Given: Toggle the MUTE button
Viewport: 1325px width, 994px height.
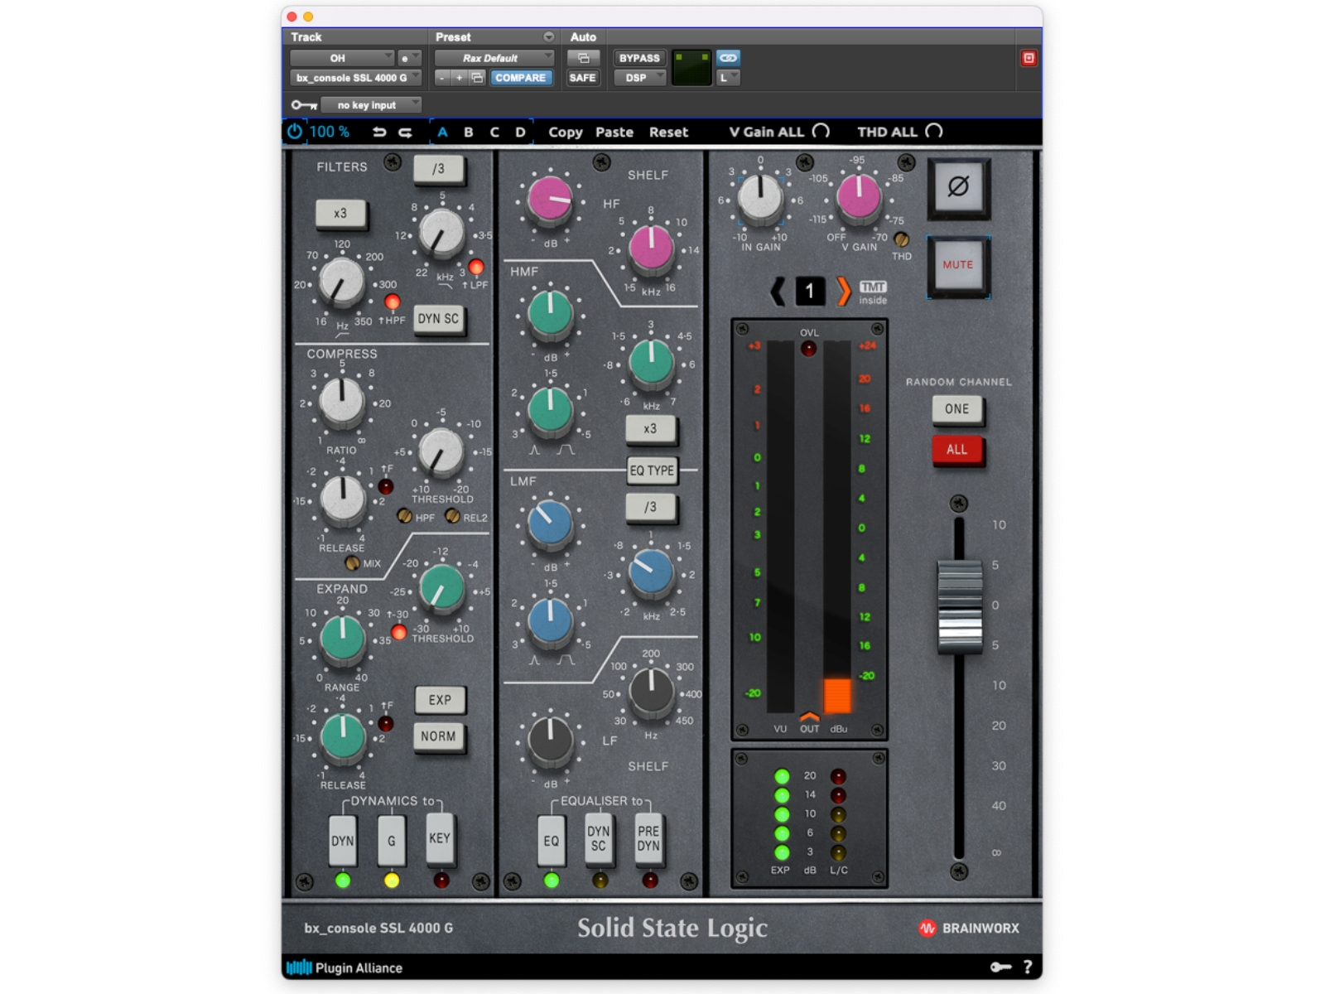Looking at the screenshot, I should click(958, 265).
